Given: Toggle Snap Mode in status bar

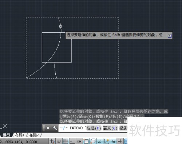Looking at the screenshot, I should 59,141.
